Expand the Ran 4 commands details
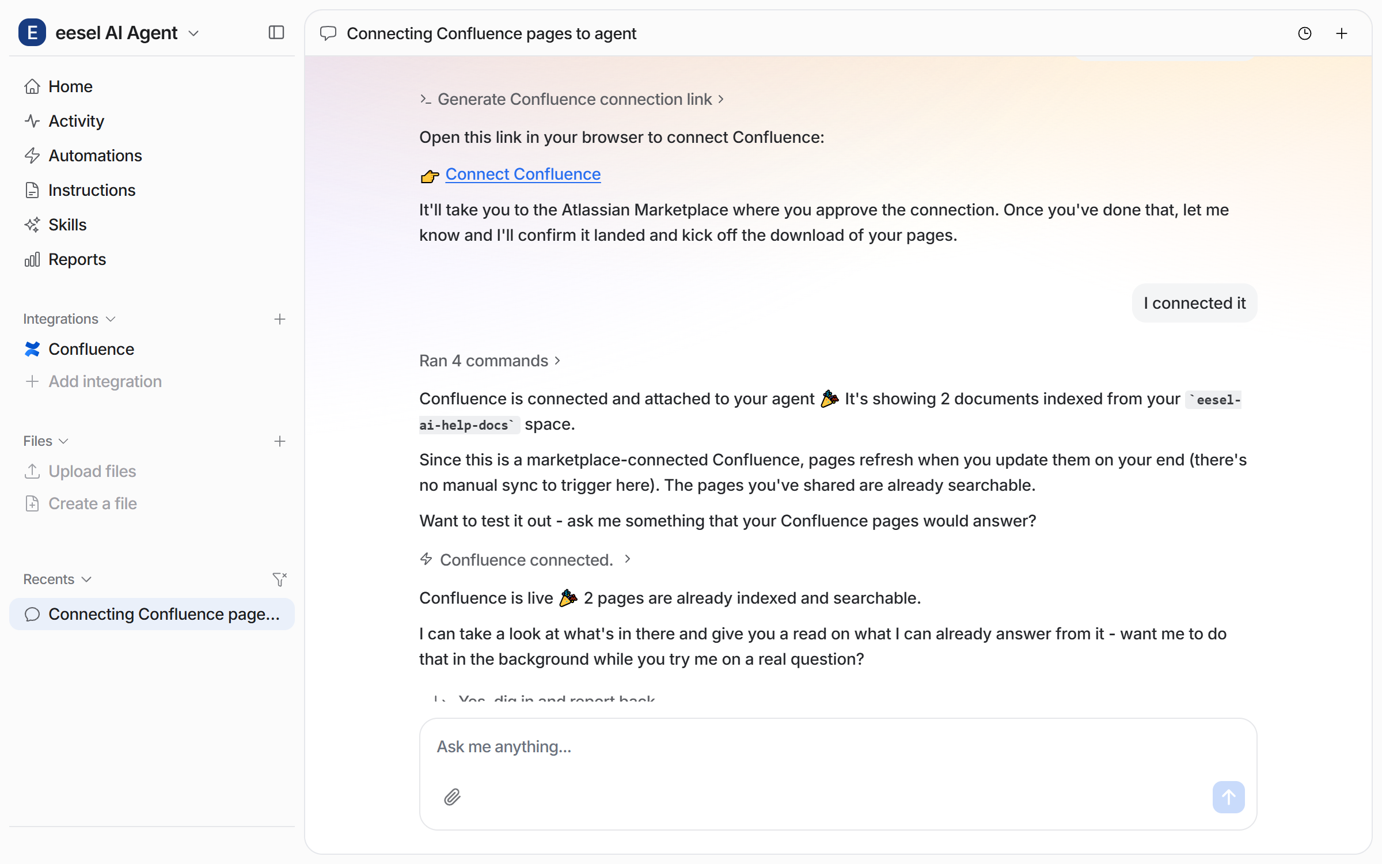Image resolution: width=1382 pixels, height=864 pixels. (490, 361)
